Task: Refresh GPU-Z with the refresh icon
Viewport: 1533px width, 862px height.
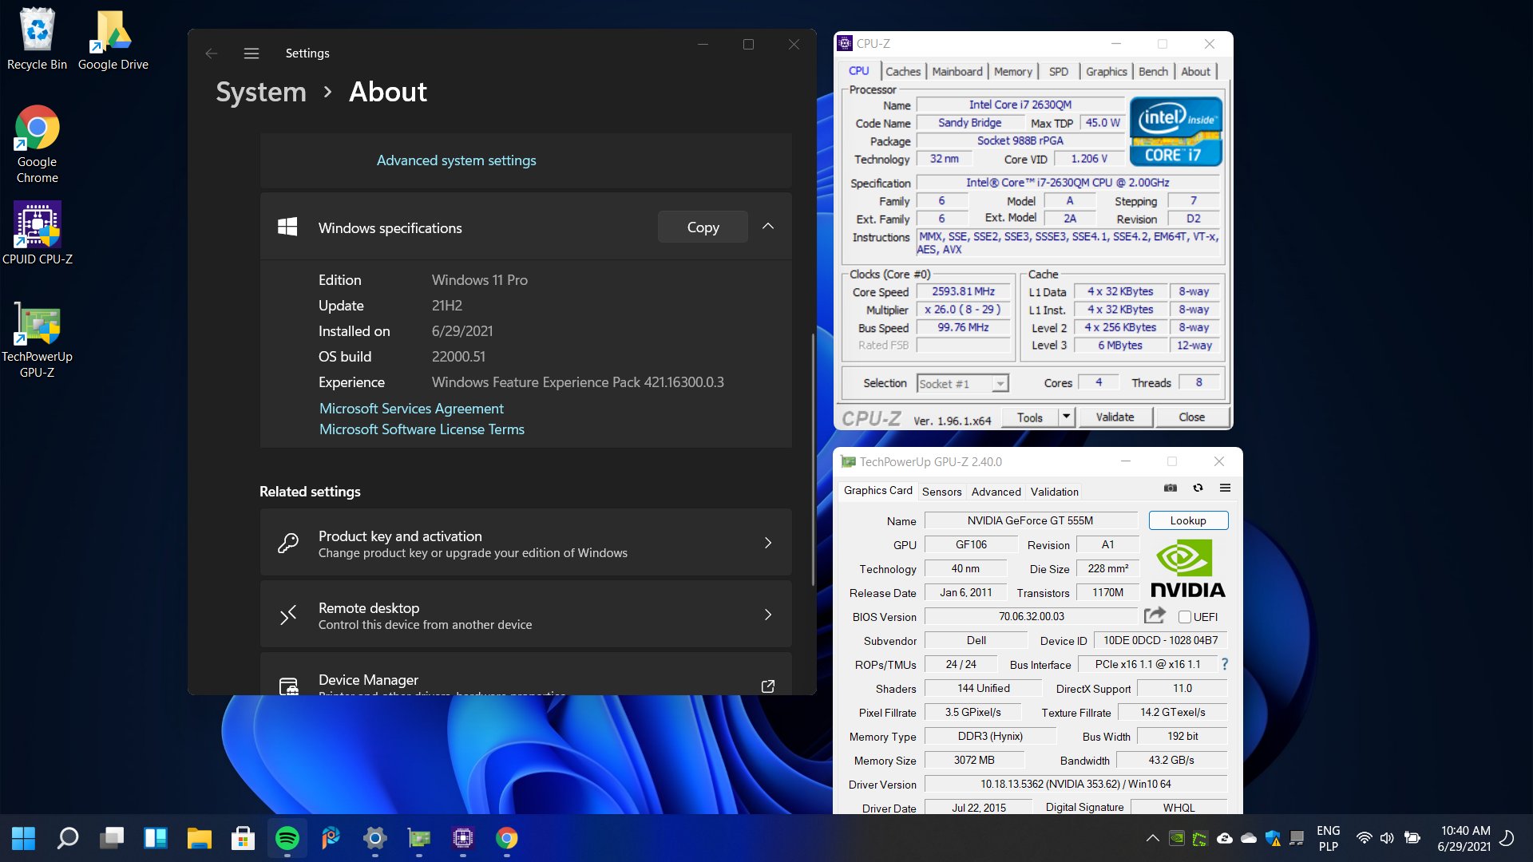Action: pos(1198,488)
